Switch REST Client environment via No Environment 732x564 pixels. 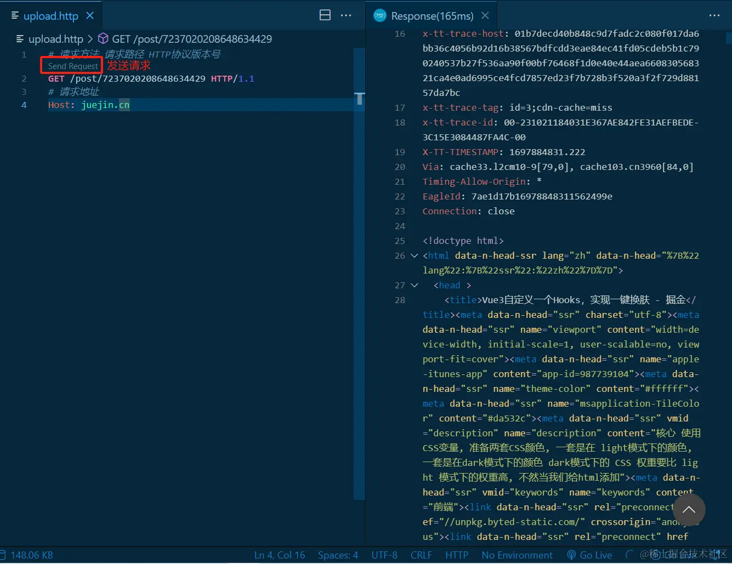pyautogui.click(x=517, y=555)
